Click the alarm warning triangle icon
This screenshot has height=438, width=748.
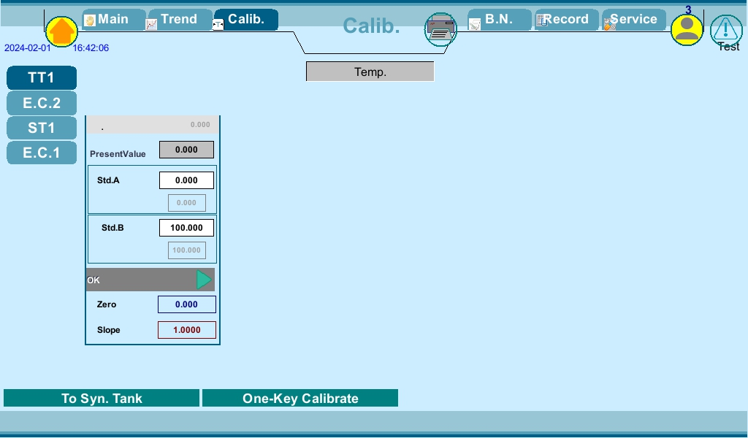pos(726,30)
